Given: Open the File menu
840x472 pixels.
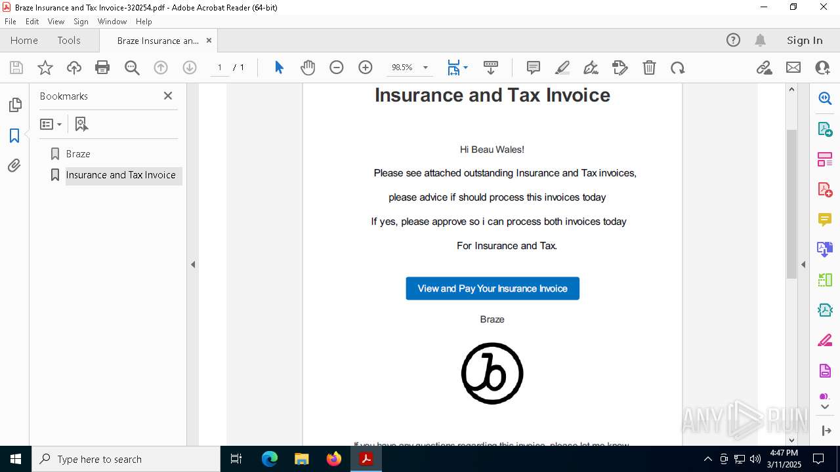Looking at the screenshot, I should [10, 22].
